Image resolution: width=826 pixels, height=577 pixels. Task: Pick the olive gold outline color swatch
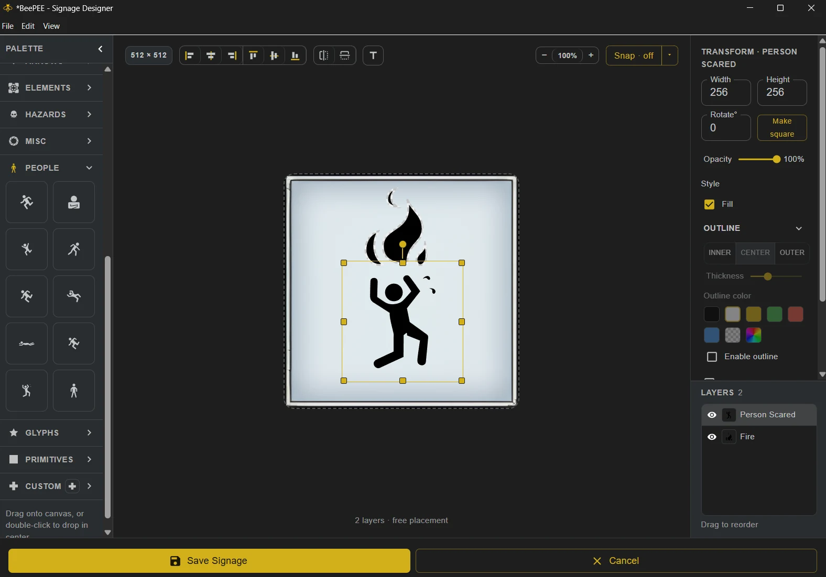click(x=753, y=314)
